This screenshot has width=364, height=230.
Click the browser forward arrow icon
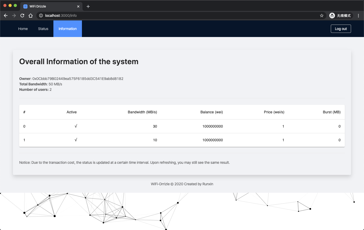click(14, 16)
